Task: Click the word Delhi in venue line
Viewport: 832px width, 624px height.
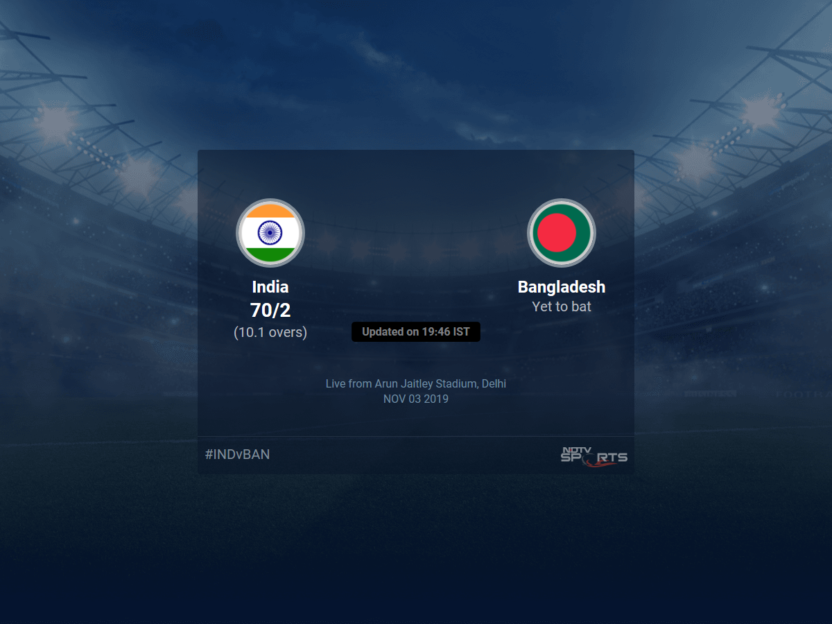Action: (x=493, y=383)
